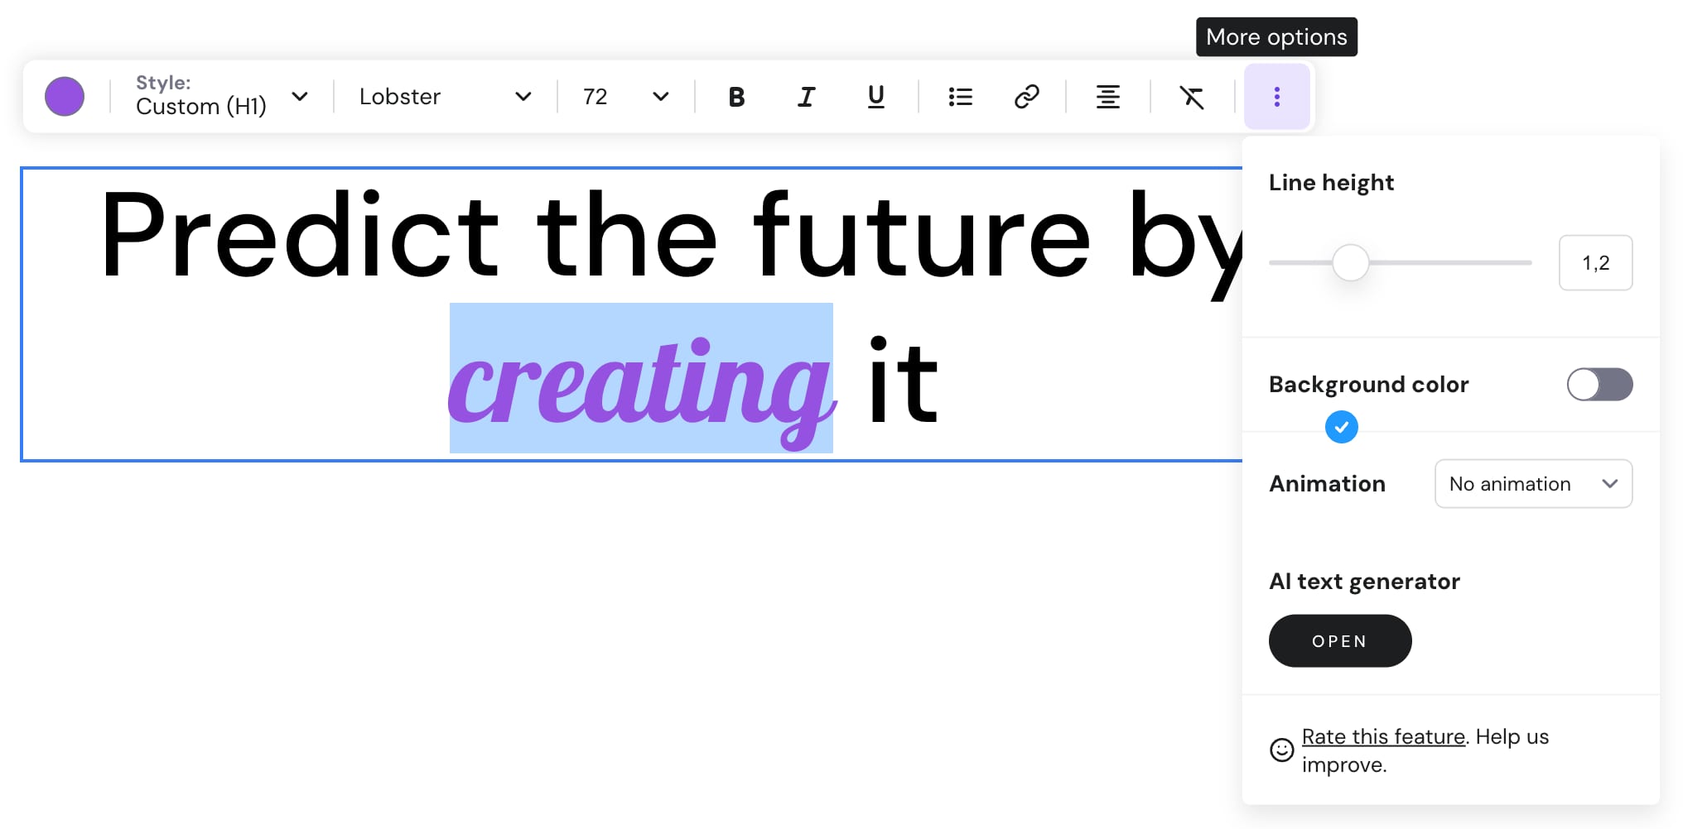The height and width of the screenshot is (829, 1683).
Task: Add a link to the selected text
Action: tap(1027, 97)
